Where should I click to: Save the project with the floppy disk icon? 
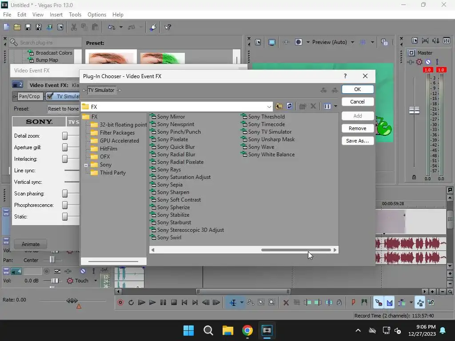click(x=28, y=27)
